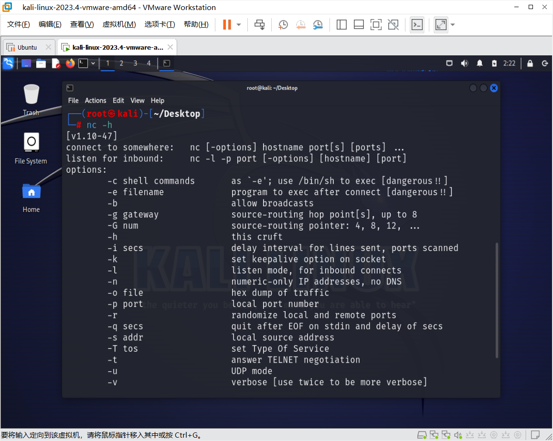553x441 pixels.
Task: Click the VMware hard disk status icon
Action: [x=422, y=435]
